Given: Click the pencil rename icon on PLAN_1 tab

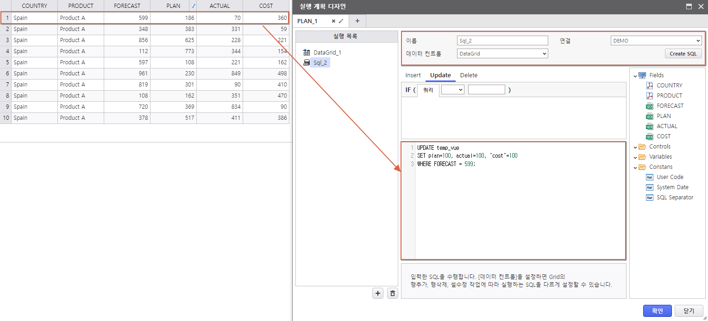Looking at the screenshot, I should click(x=341, y=21).
